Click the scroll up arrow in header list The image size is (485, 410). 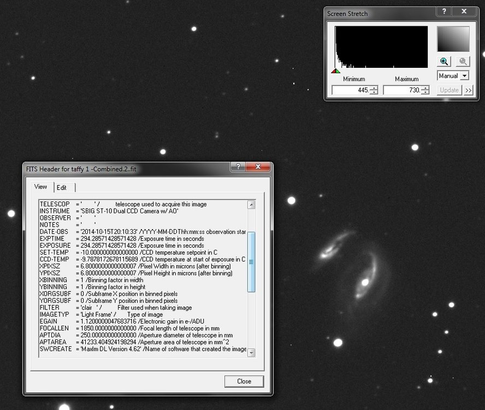coord(251,204)
